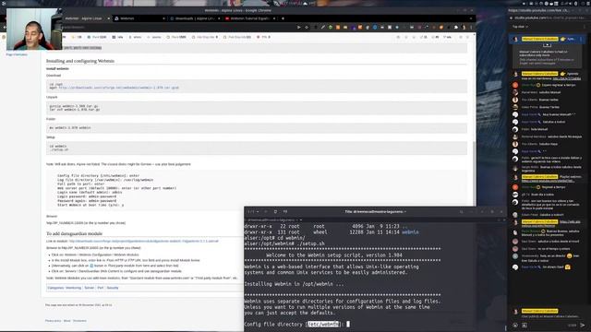
Task: Click the wiki page vertical scrollbar
Action: tap(474, 173)
